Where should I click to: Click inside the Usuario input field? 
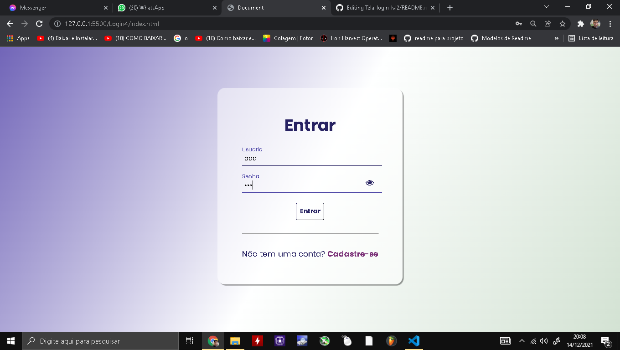[310, 158]
